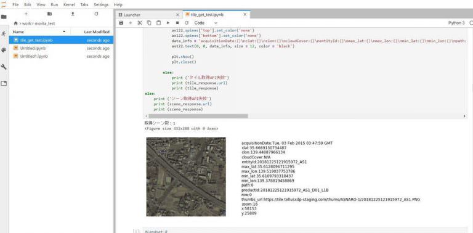
Task: Click the horizontal scrollbar under code cell
Action: (198, 116)
